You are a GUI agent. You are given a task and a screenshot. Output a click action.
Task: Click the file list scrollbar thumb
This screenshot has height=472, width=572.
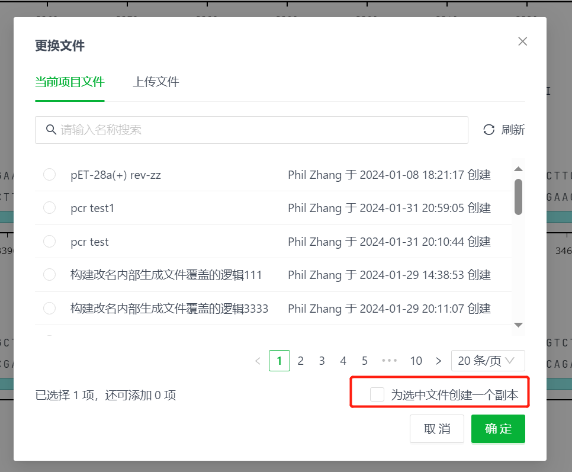click(518, 197)
